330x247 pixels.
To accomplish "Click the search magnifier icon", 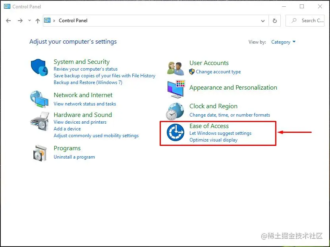I will pyautogui.click(x=294, y=20).
